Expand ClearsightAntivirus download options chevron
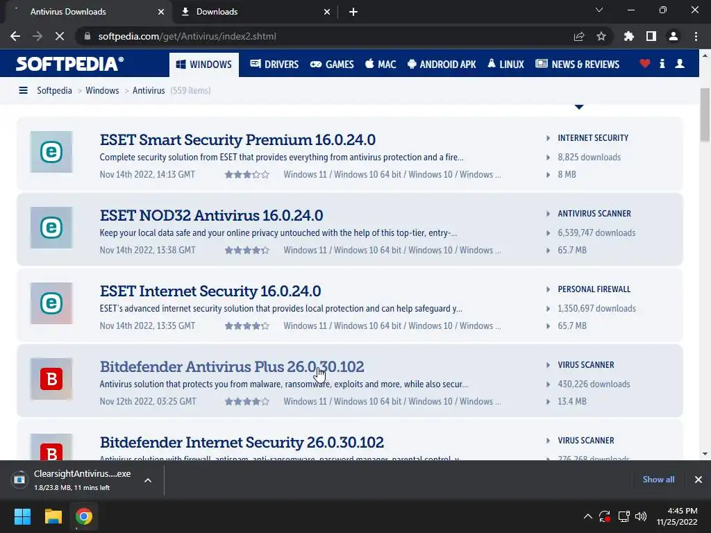The width and height of the screenshot is (711, 533). click(148, 480)
